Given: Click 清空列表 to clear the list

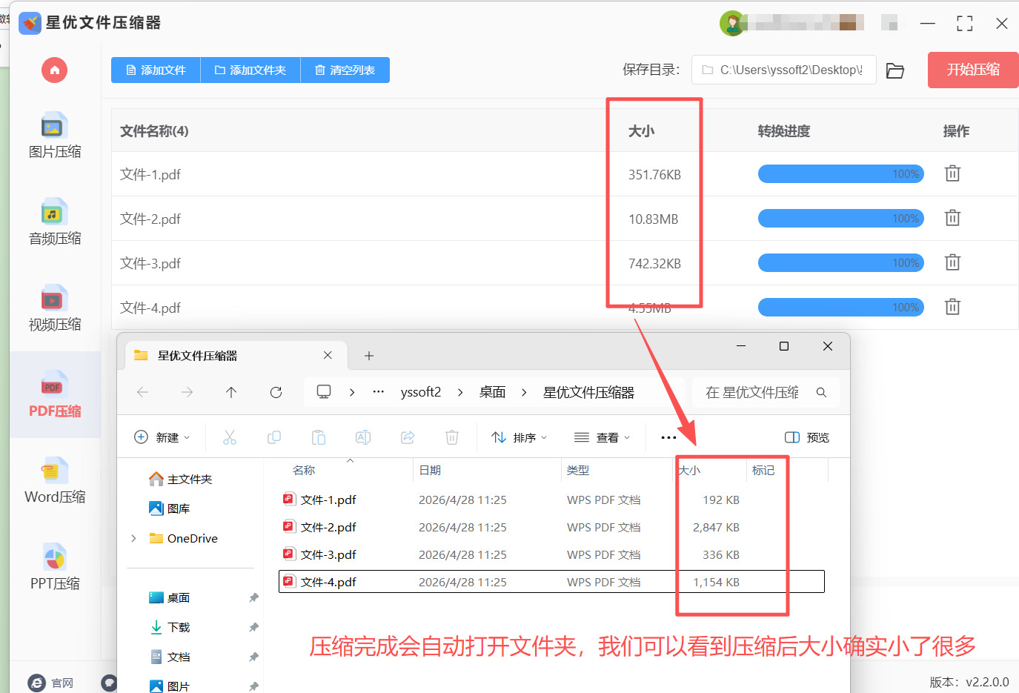Looking at the screenshot, I should pos(345,70).
